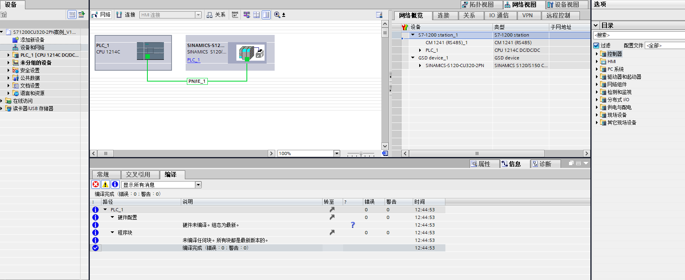Open 添加新设备 (Add new device)
The image size is (685, 280).
(x=32, y=40)
